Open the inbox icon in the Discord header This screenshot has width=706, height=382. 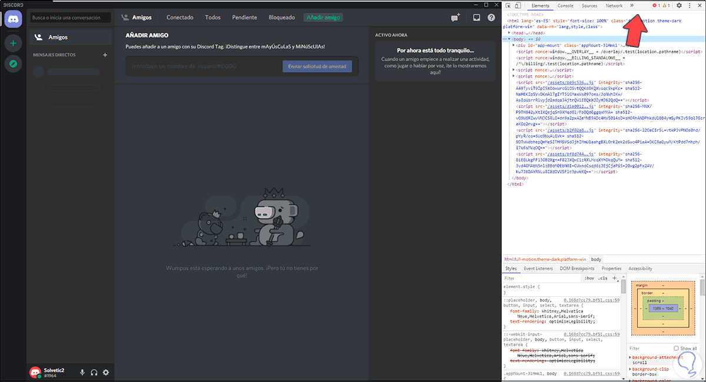tap(477, 18)
